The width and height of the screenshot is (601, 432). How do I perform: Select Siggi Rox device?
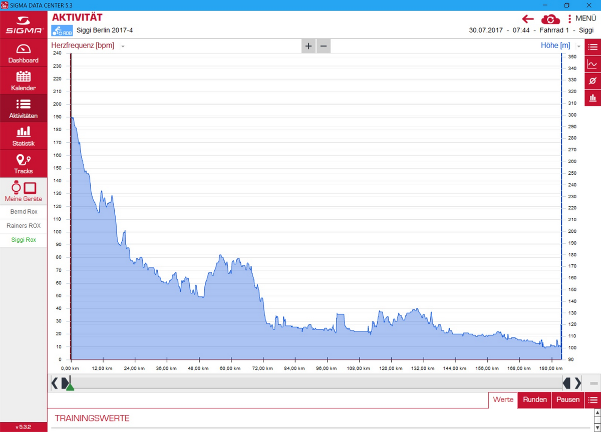(x=24, y=240)
